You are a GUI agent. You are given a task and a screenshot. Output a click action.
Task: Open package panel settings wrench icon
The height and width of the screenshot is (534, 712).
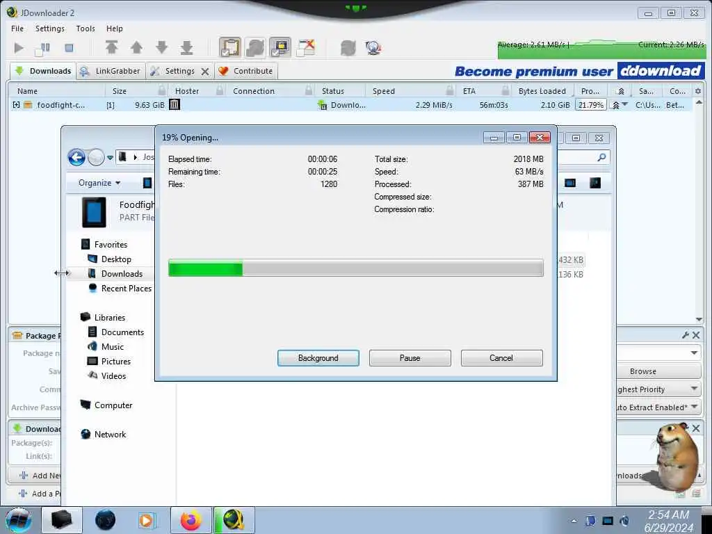click(x=686, y=335)
